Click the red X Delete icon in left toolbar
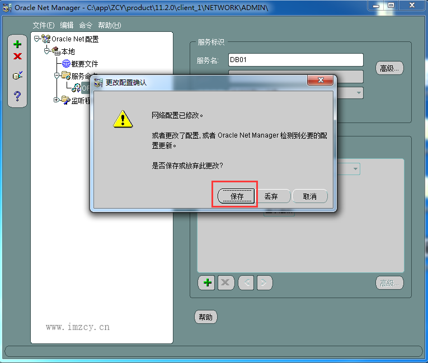The width and height of the screenshot is (428, 363). click(17, 56)
